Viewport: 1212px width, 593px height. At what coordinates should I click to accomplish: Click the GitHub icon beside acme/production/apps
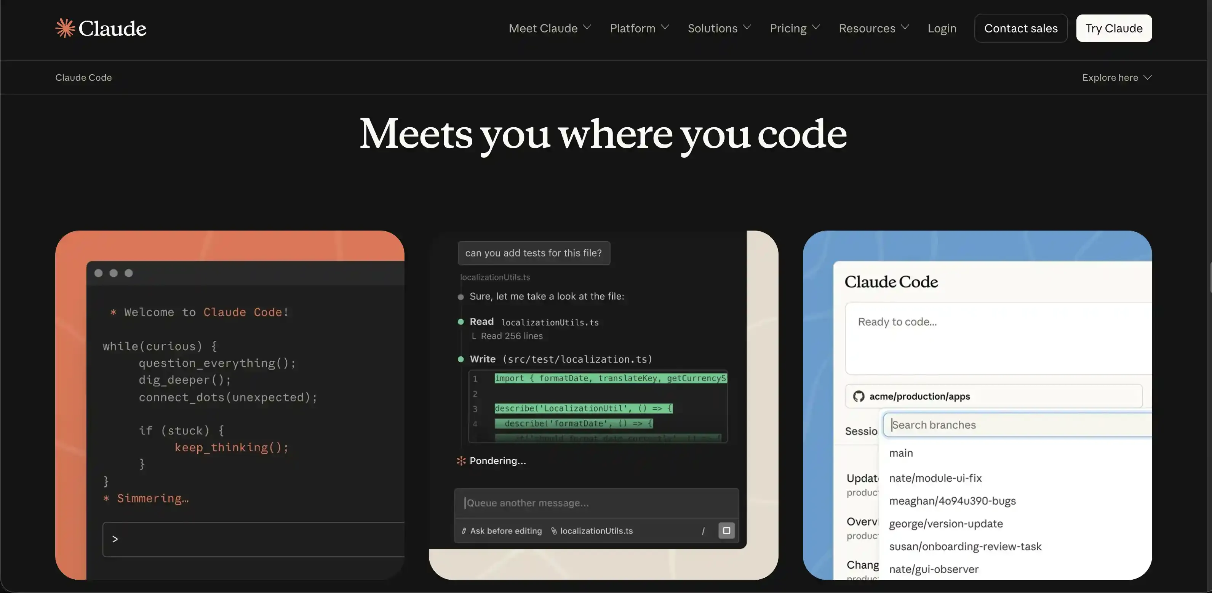pyautogui.click(x=859, y=396)
